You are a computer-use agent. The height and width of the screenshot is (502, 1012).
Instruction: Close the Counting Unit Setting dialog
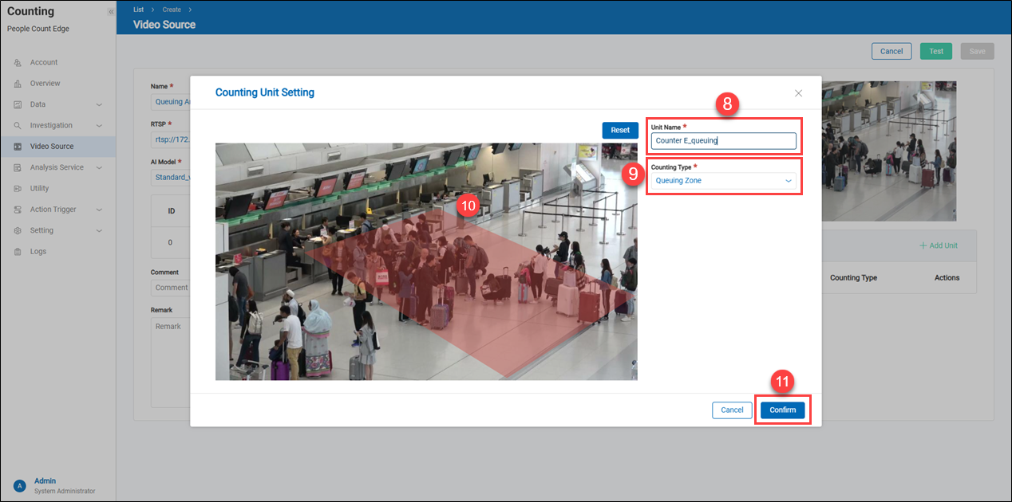pos(798,93)
